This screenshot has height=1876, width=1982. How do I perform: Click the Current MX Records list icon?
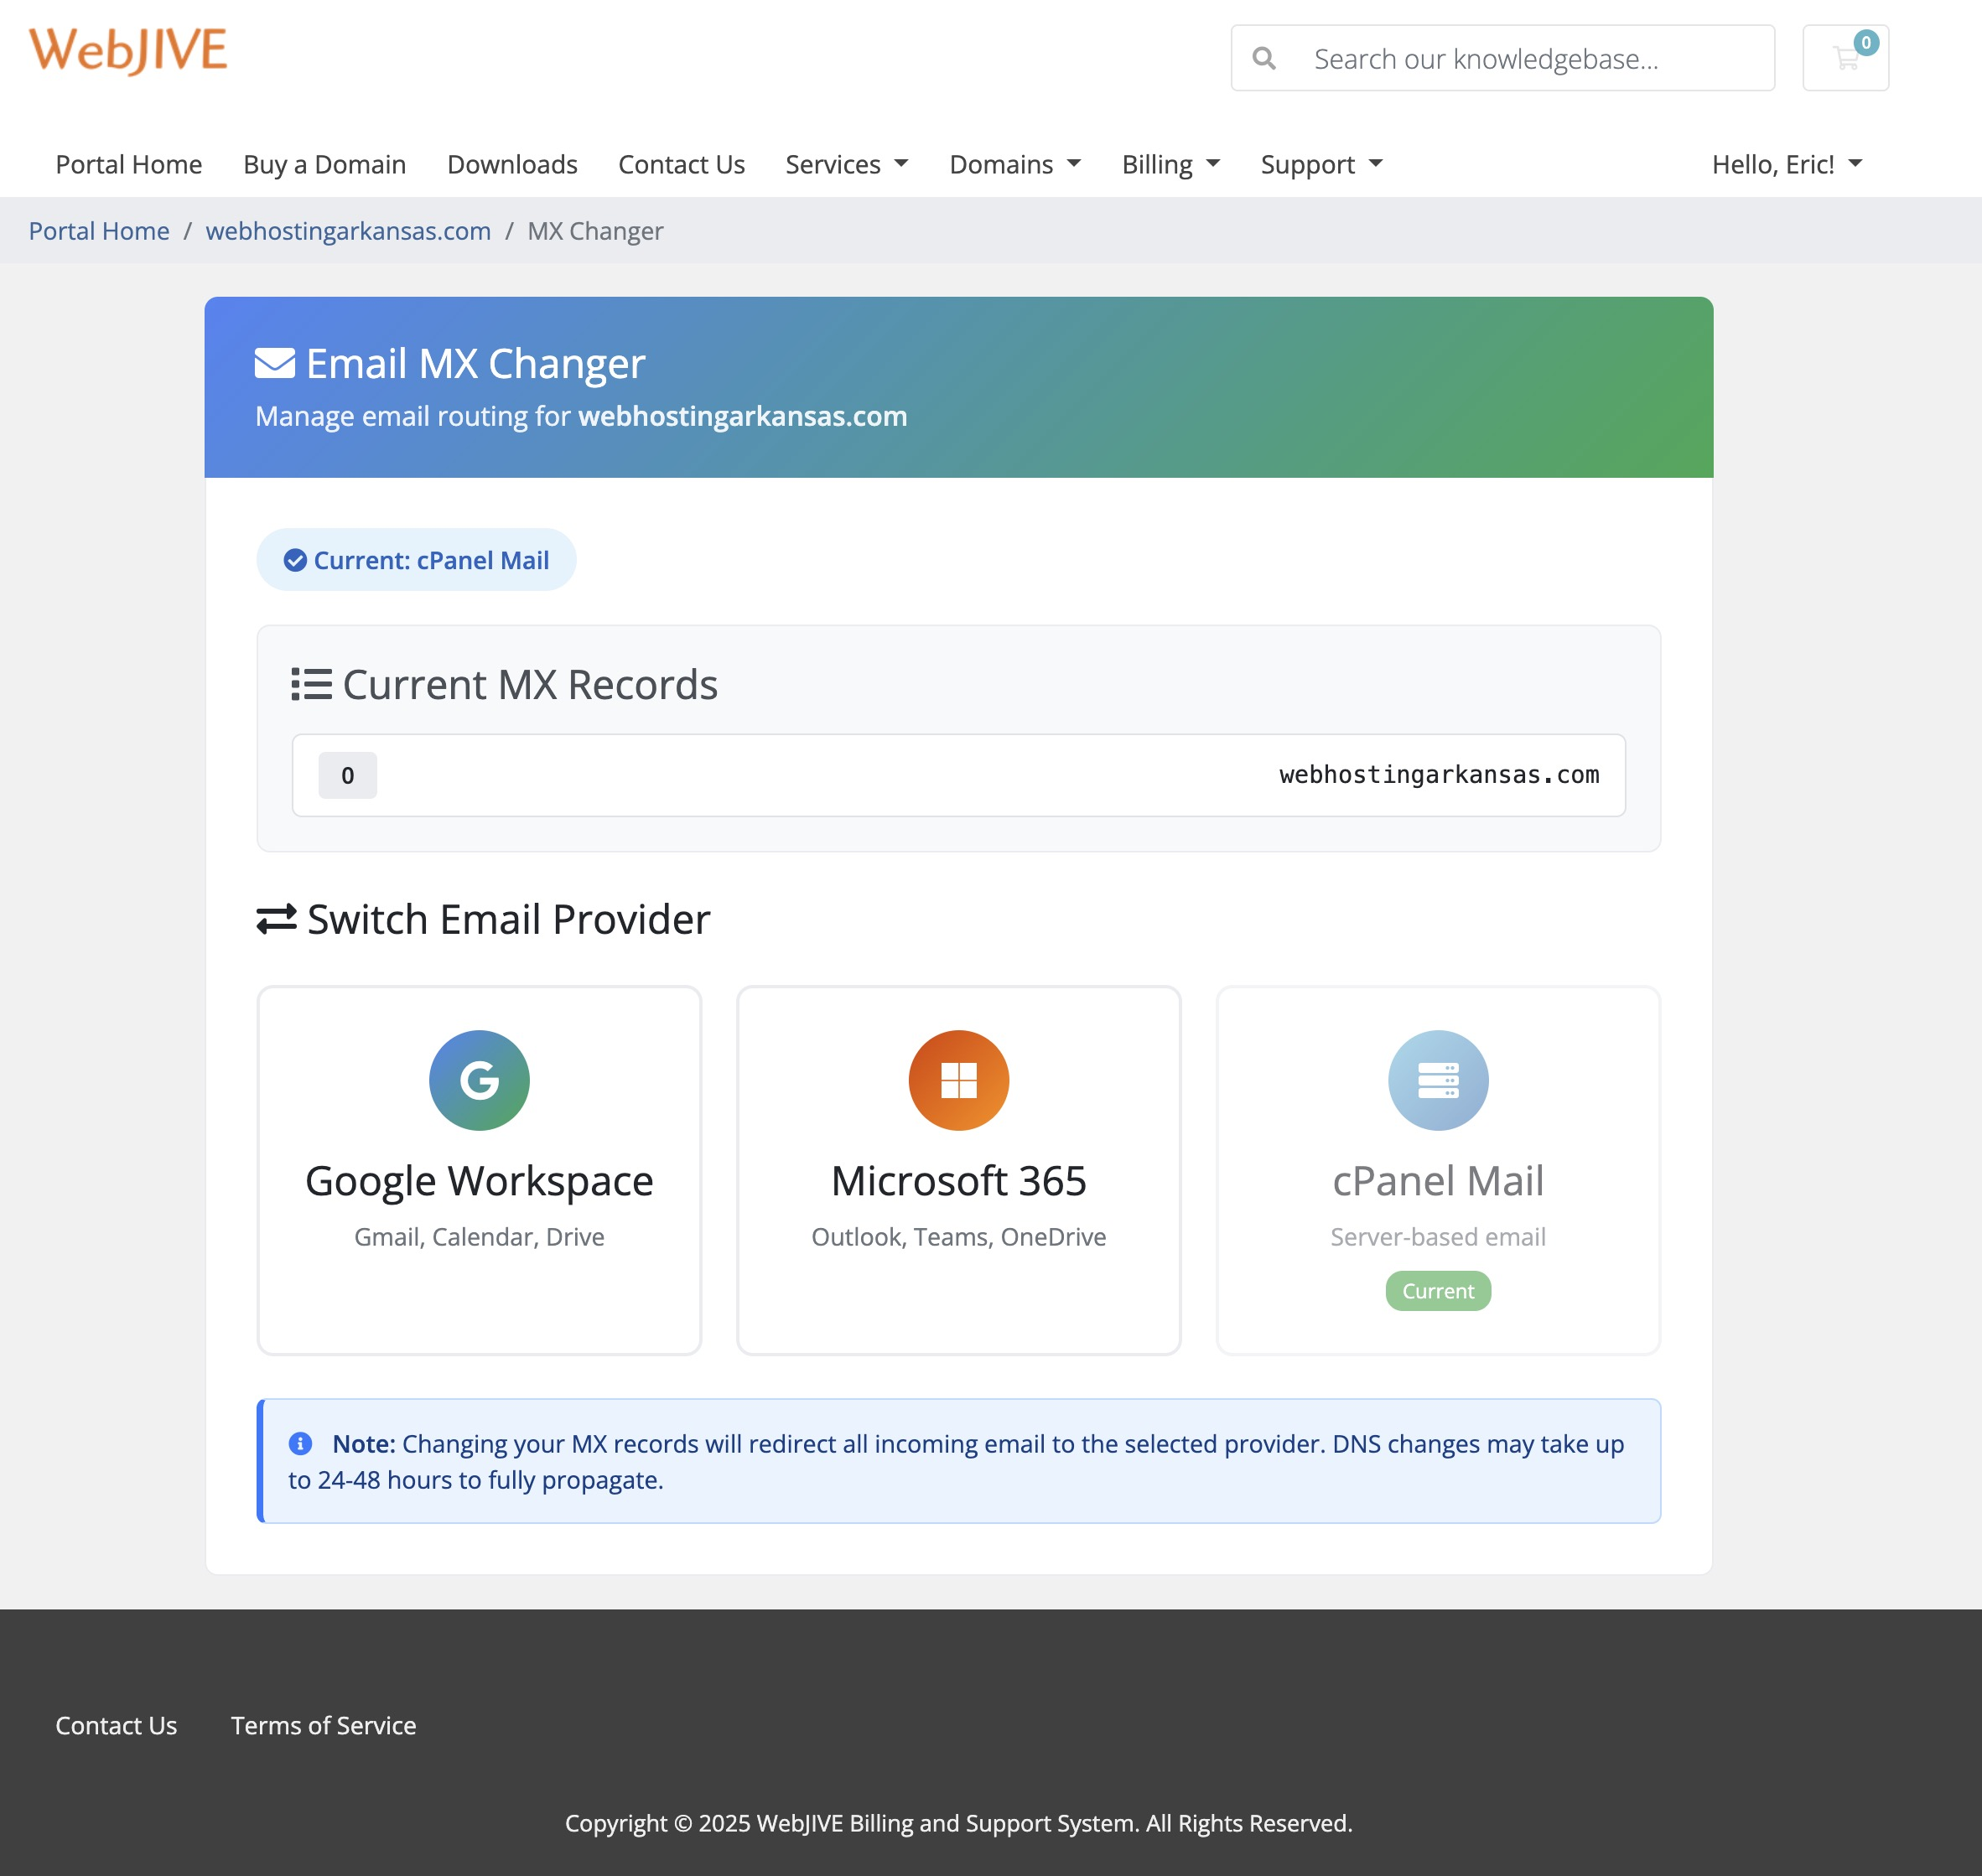click(x=311, y=684)
